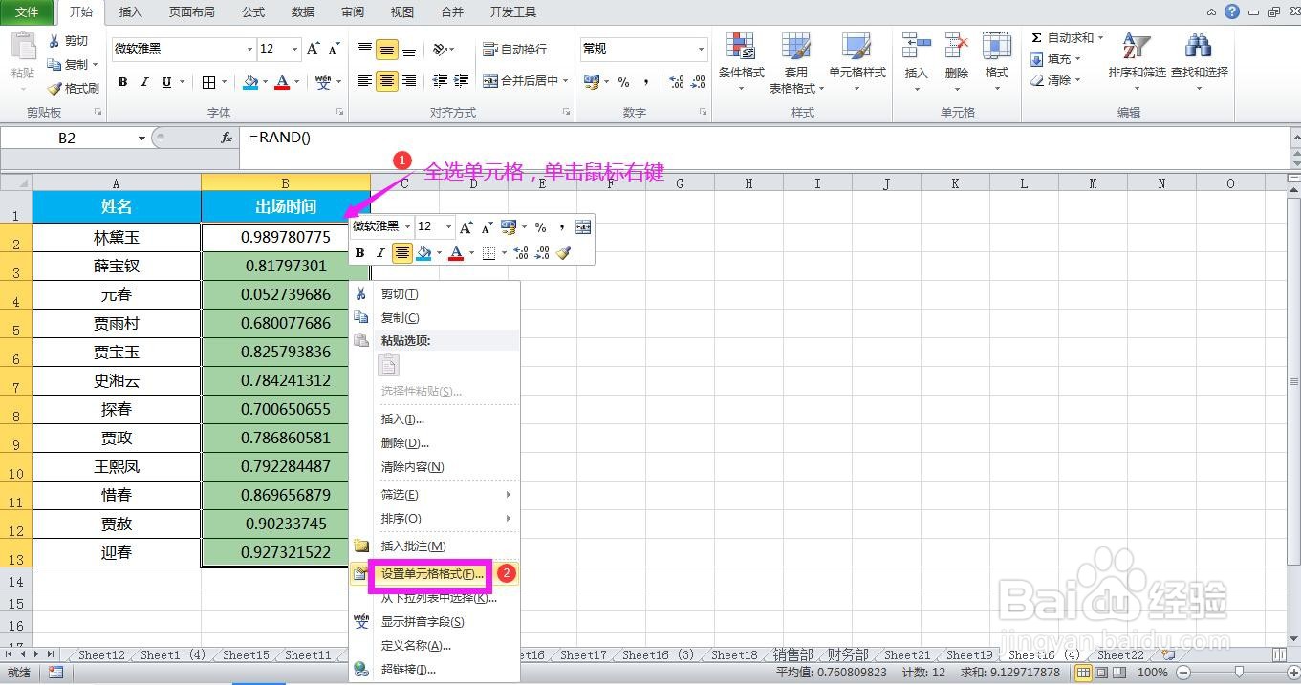Viewport: 1301px width, 685px height.
Task: Expand the Copy (复制) dropdown arrow
Action: click(96, 65)
